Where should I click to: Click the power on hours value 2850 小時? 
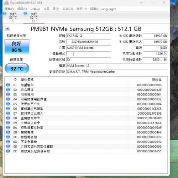155,60
